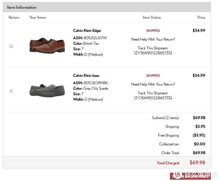Click the Order Total label
The width and height of the screenshot is (219, 181).
click(170, 153)
